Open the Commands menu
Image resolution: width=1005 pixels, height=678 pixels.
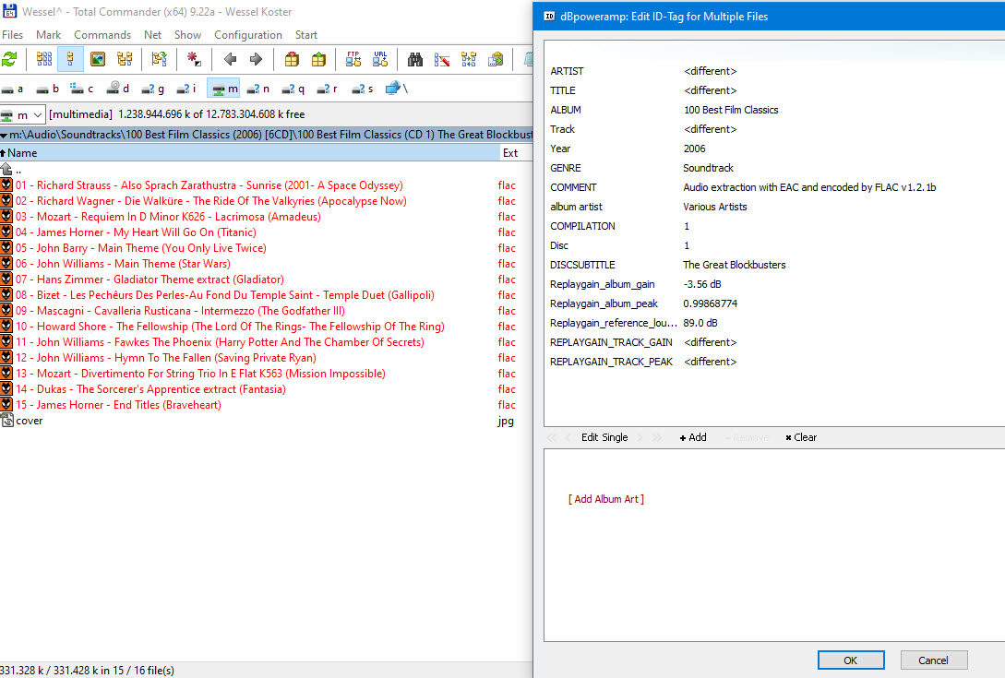pyautogui.click(x=102, y=35)
